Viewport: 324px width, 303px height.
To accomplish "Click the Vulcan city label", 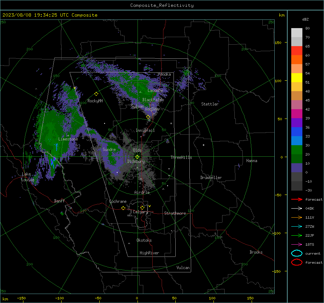I will 183,268.
